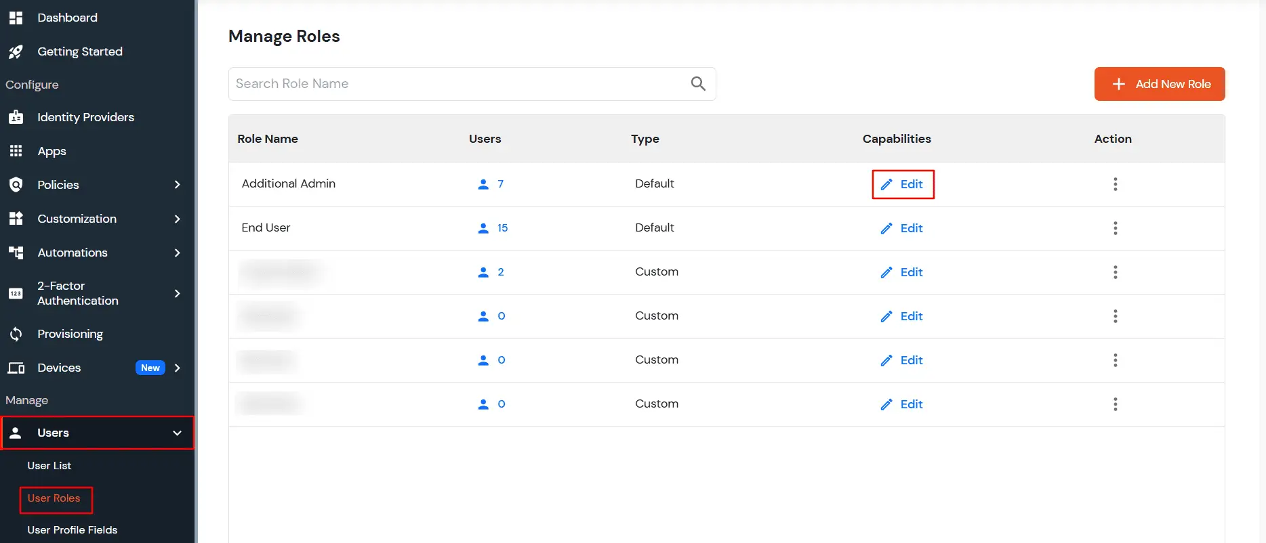Open User Profile Fields submenu item

click(x=73, y=530)
